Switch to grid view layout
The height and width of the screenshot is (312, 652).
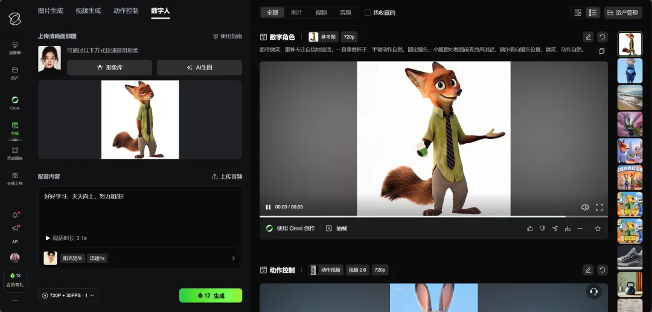(578, 13)
